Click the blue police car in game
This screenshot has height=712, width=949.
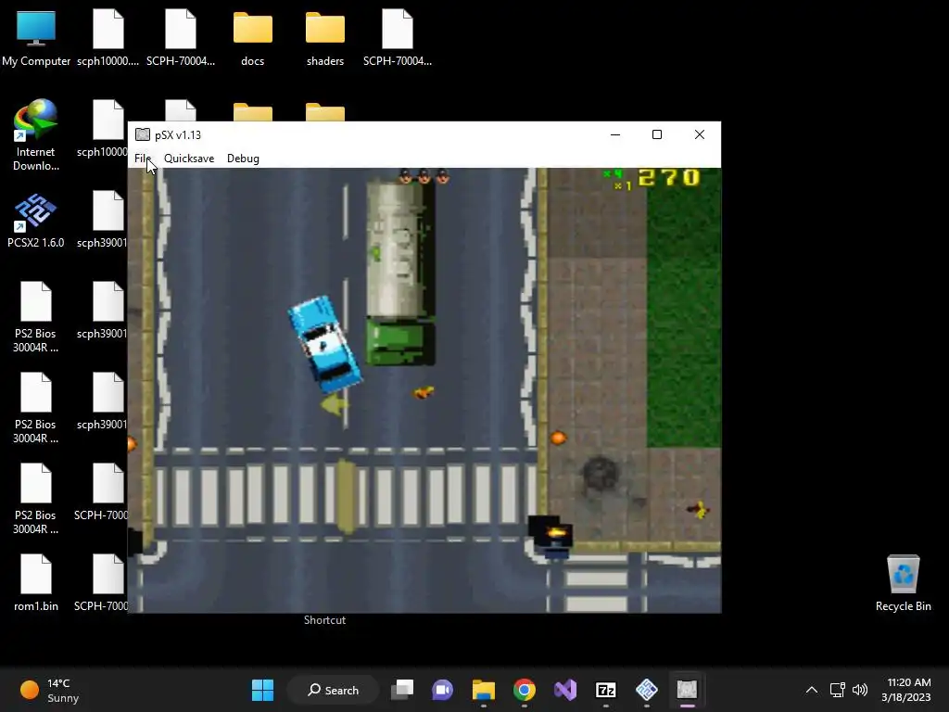pos(325,345)
